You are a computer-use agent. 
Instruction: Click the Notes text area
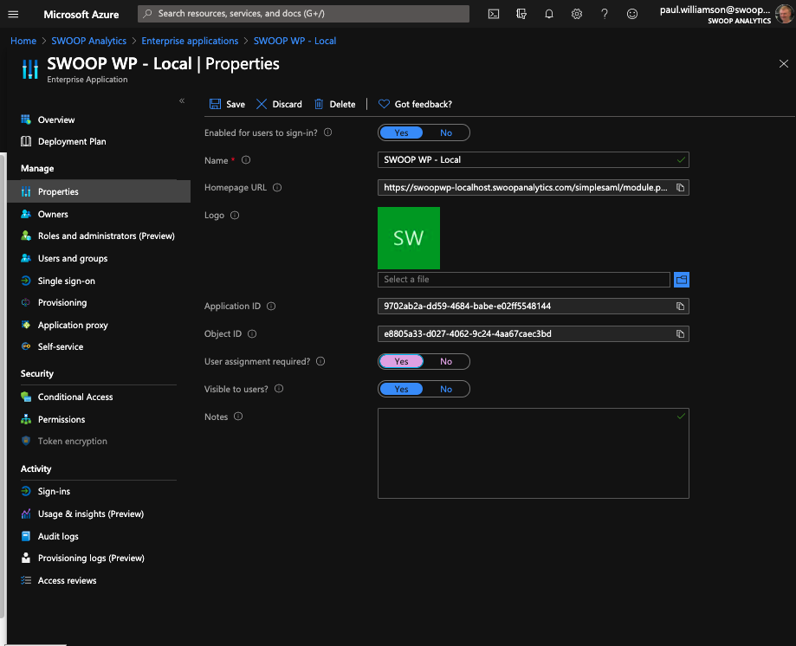[533, 453]
